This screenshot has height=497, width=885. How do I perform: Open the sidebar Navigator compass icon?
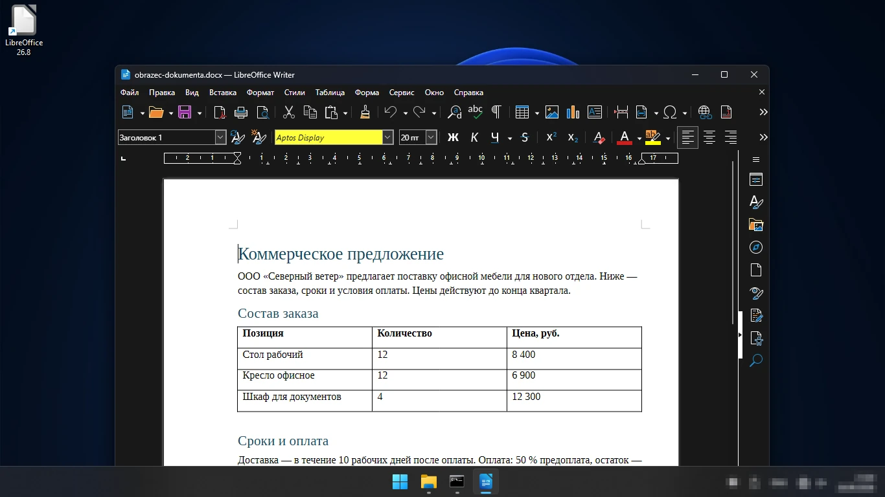coord(755,247)
